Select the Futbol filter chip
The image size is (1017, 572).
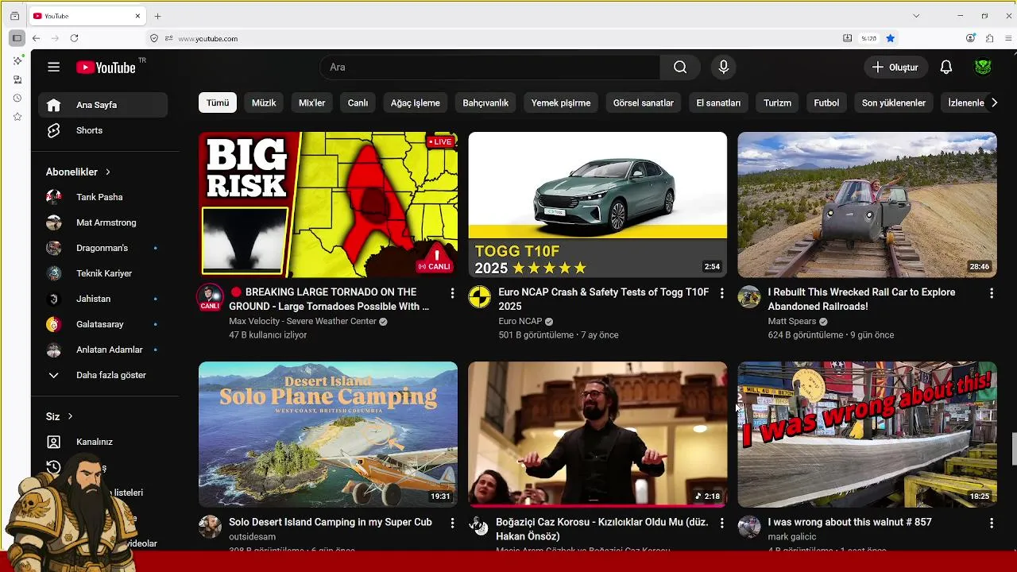[826, 102]
